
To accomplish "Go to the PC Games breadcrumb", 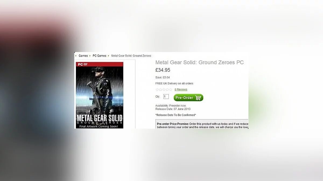I will pyautogui.click(x=99, y=56).
